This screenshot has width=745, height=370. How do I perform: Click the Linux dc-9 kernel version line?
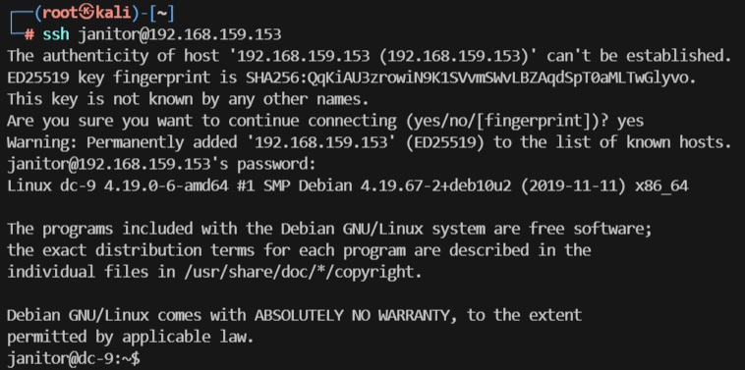(348, 186)
